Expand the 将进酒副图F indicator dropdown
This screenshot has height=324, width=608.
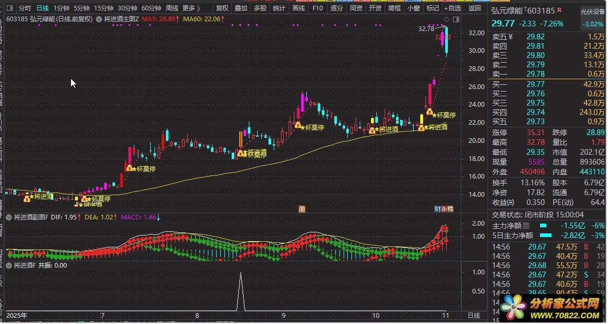tap(8, 217)
